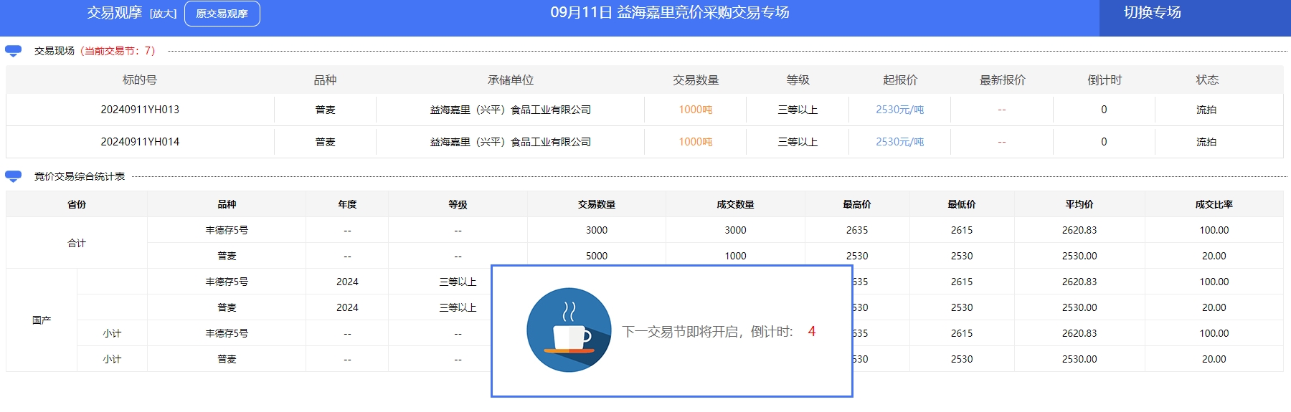Viewport: 1291px width, 412px height.
Task: Select lot number 20240911YH013
Action: (x=140, y=110)
